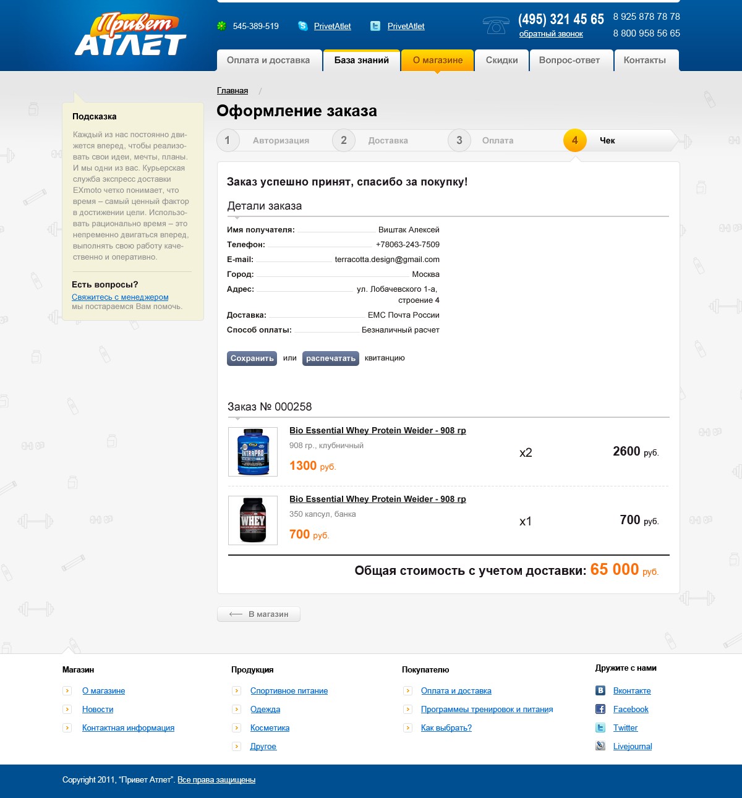This screenshot has height=798, width=742.
Task: Open first Bio Essential Whey Protein link, 1300 руб.
Action: coord(378,430)
